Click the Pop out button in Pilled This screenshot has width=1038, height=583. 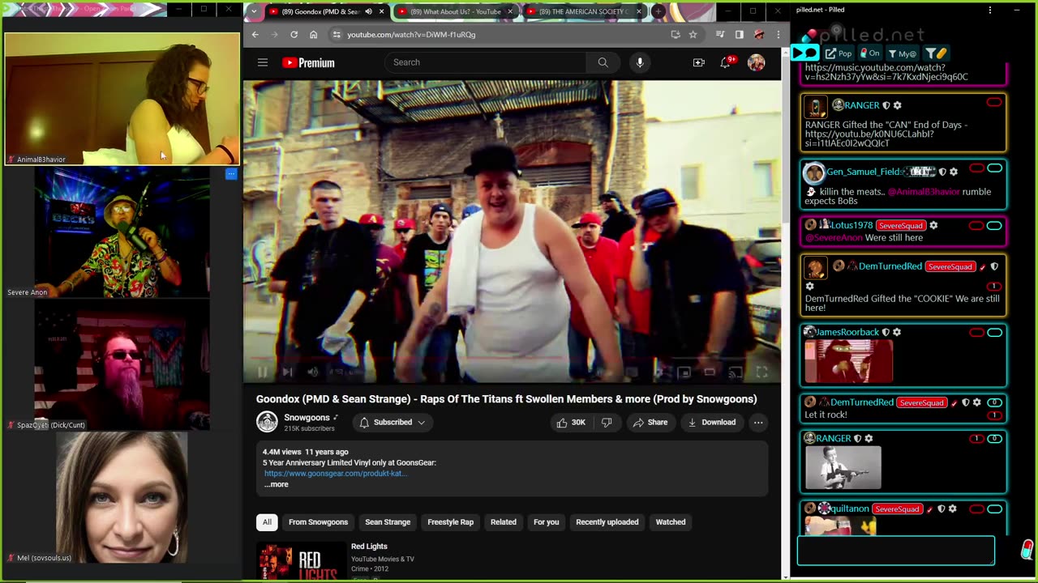pyautogui.click(x=839, y=53)
